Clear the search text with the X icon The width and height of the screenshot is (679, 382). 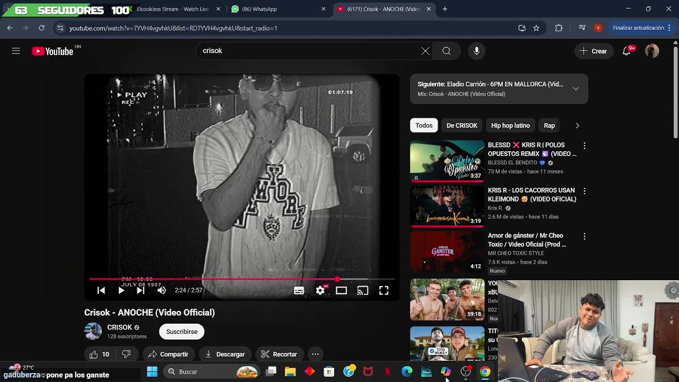tap(425, 51)
